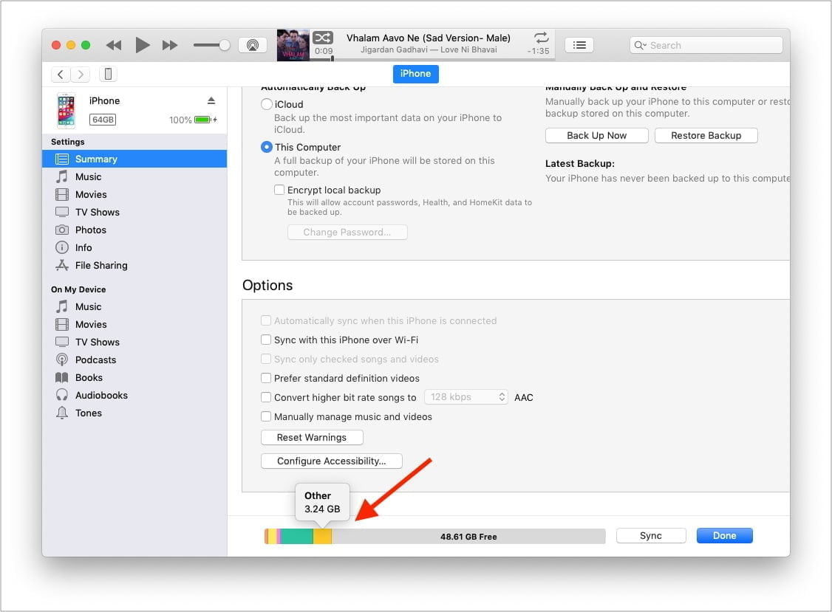Toggle Sync only checked songs and videos
This screenshot has height=612, width=832.
(x=266, y=359)
